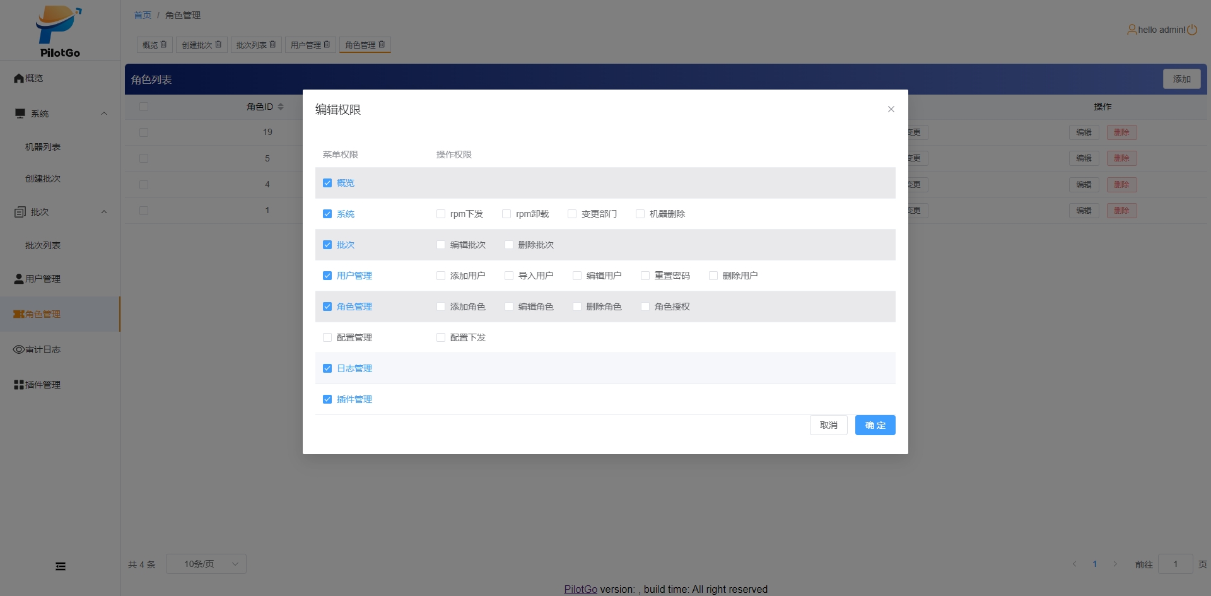Image resolution: width=1211 pixels, height=596 pixels.
Task: Click the sidebar collapse hamburger icon
Action: click(61, 566)
